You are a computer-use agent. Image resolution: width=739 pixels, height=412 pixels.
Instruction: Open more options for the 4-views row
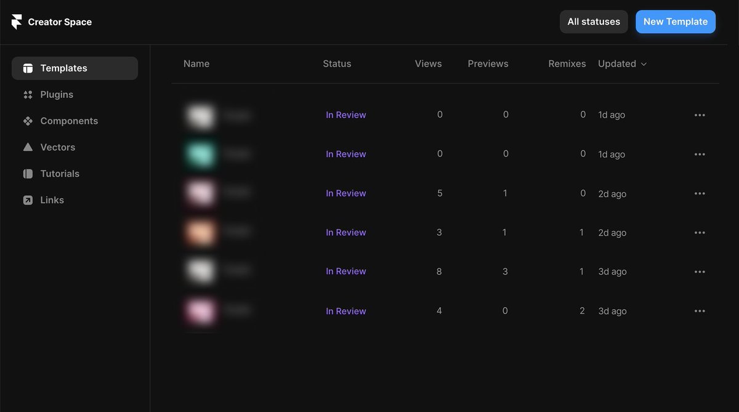[x=700, y=311]
